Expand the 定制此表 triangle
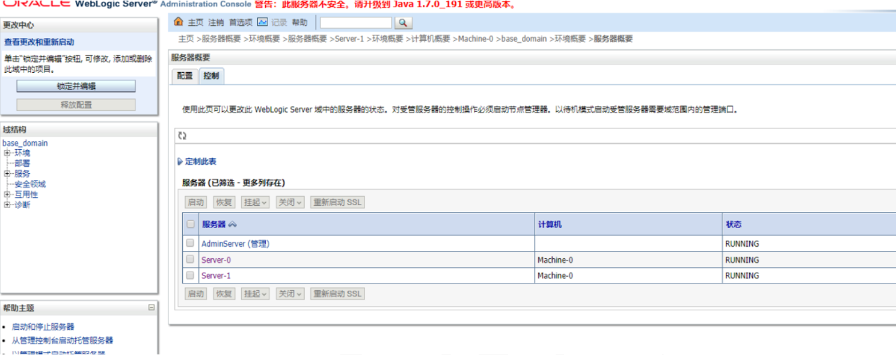Viewport: 896px width, 355px height. [180, 161]
